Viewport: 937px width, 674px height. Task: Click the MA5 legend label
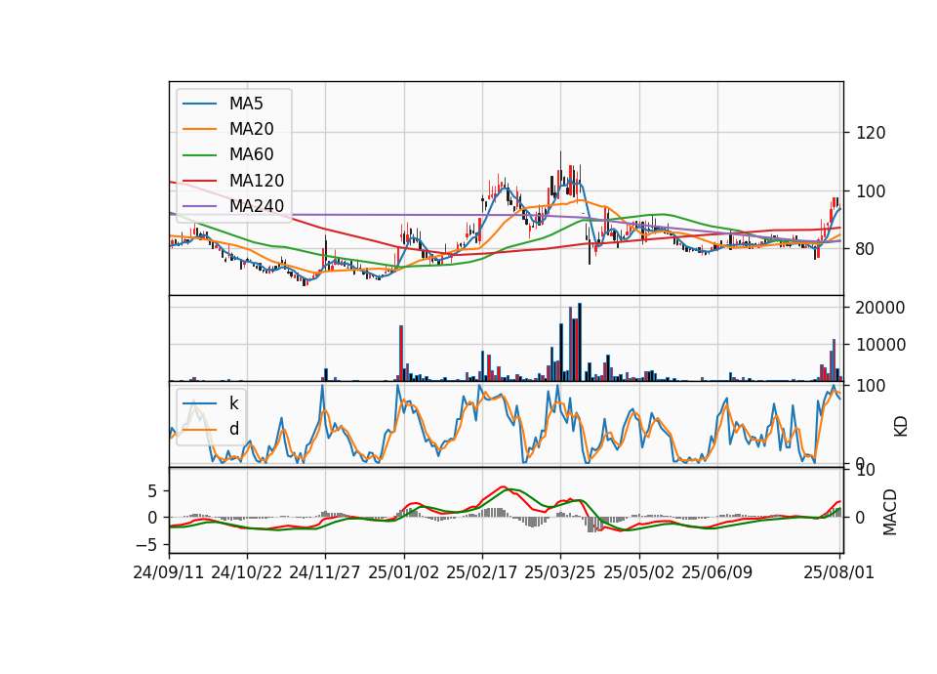tap(246, 104)
